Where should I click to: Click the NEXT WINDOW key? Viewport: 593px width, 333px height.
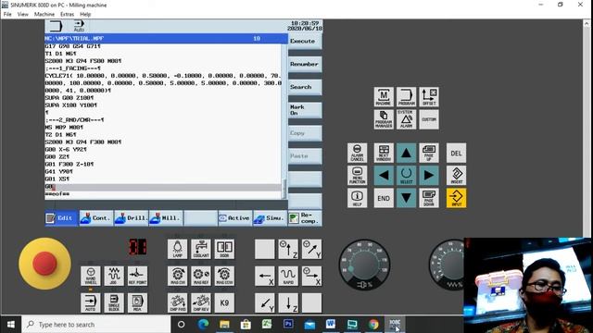[384, 153]
